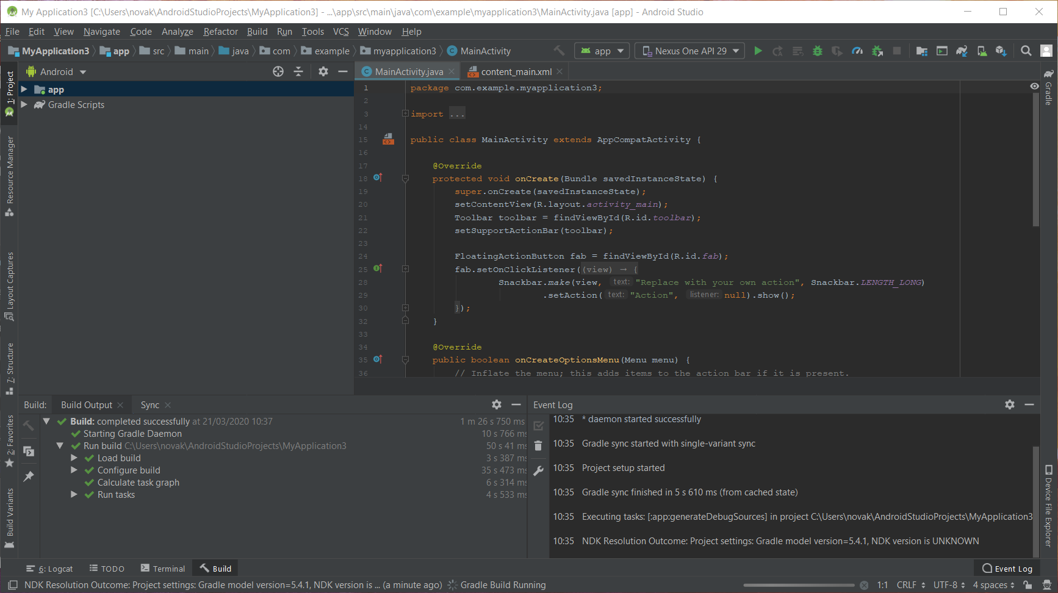
Task: Toggle the Gradle tool window on right edge
Action: [1048, 88]
